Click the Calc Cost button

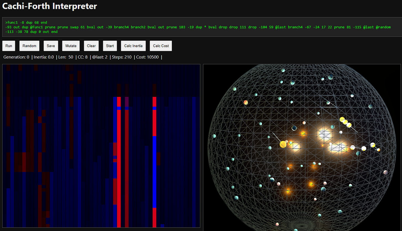click(161, 46)
